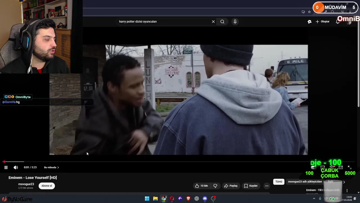Click the search magnifier button
The image size is (360, 203).
tap(222, 22)
